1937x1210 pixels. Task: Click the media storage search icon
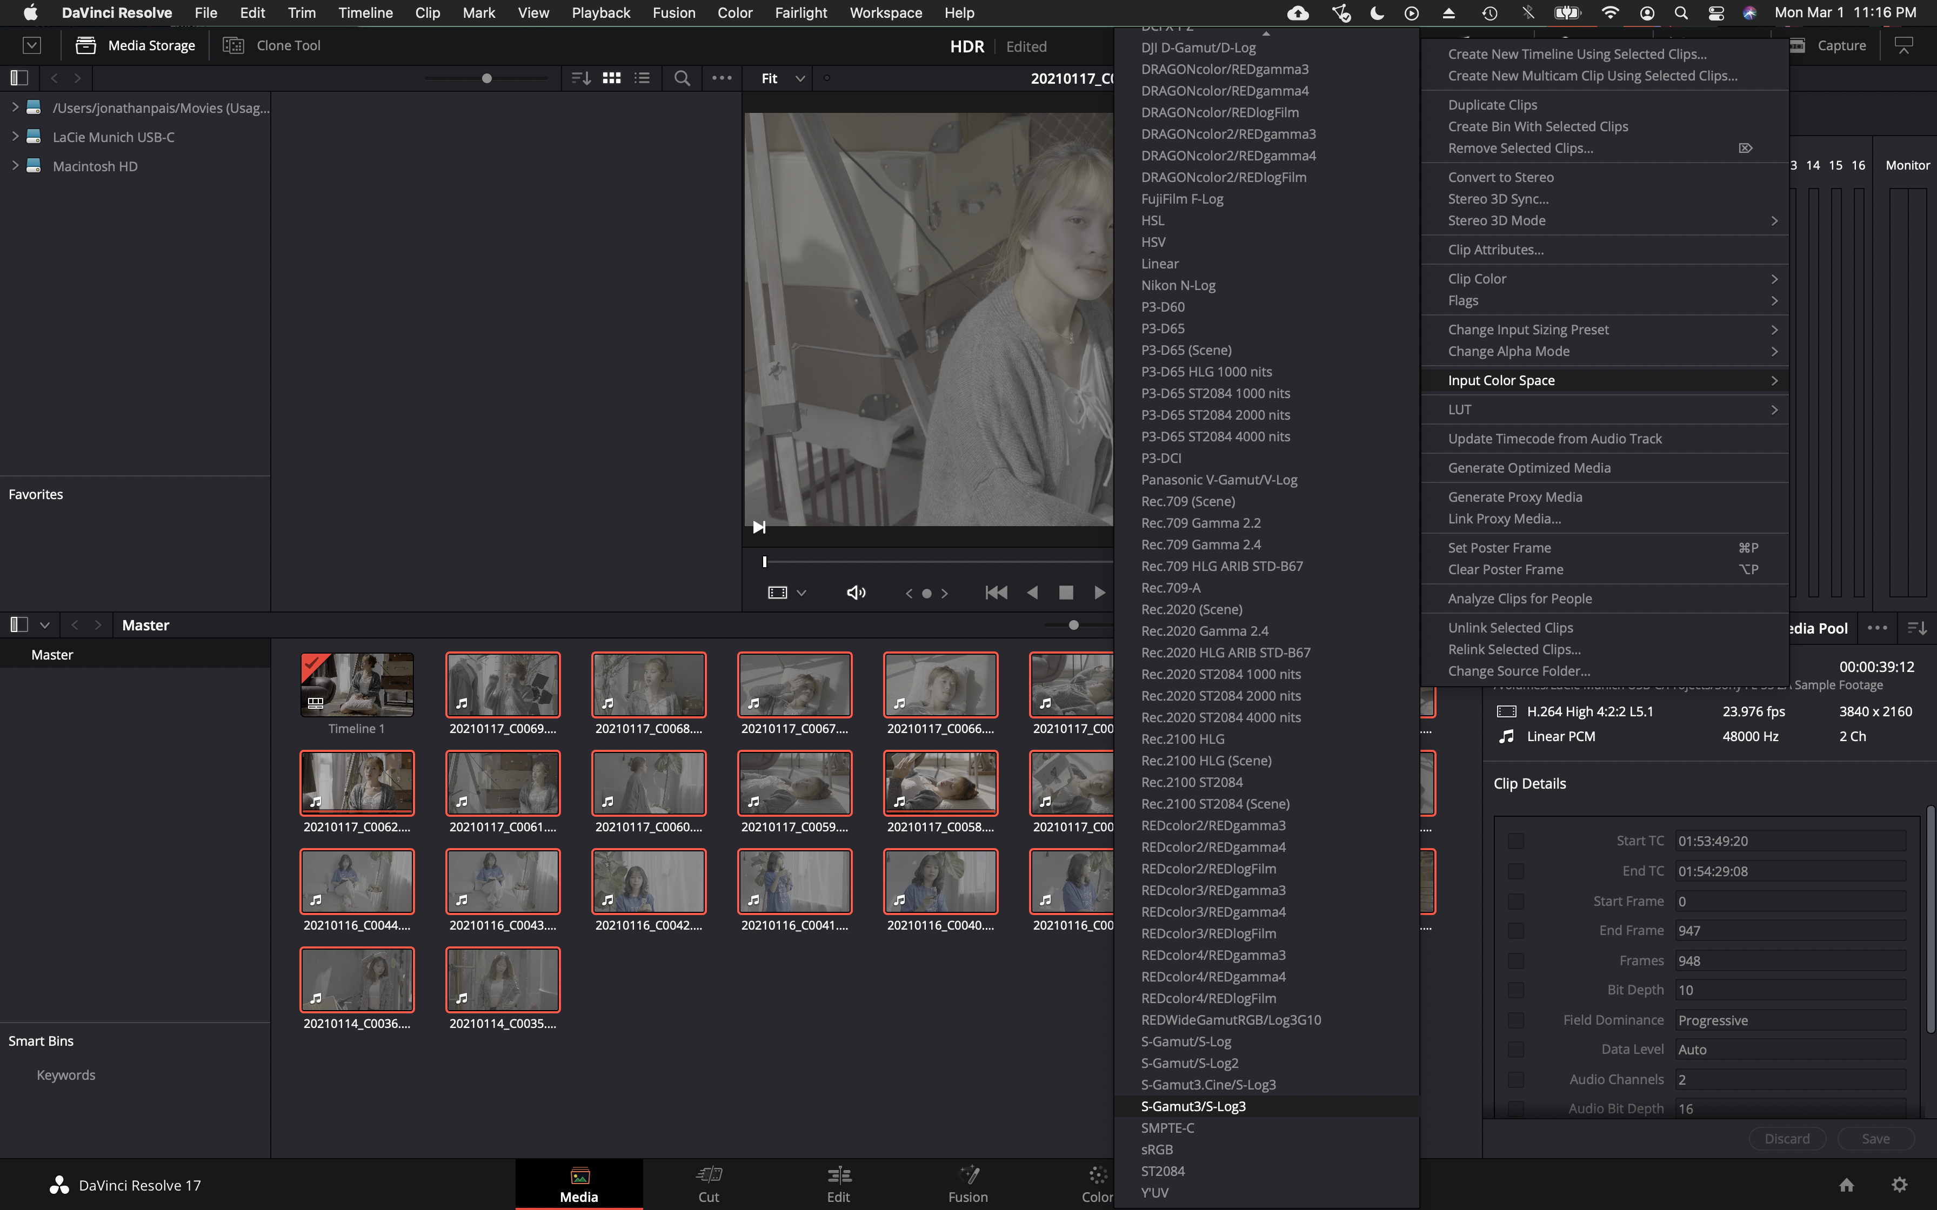[682, 78]
